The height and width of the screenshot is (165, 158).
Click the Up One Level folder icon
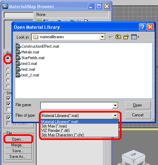pos(118,37)
